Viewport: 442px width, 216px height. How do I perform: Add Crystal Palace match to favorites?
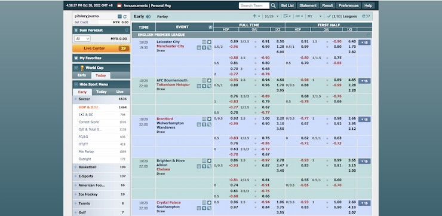(209, 202)
